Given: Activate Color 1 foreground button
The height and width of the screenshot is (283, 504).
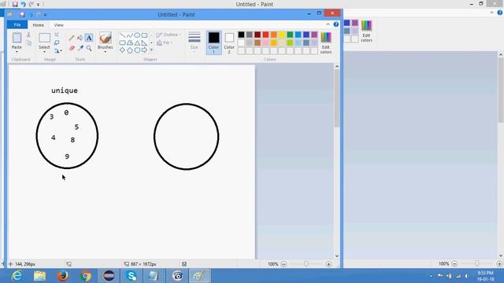Looking at the screenshot, I should coord(213,42).
